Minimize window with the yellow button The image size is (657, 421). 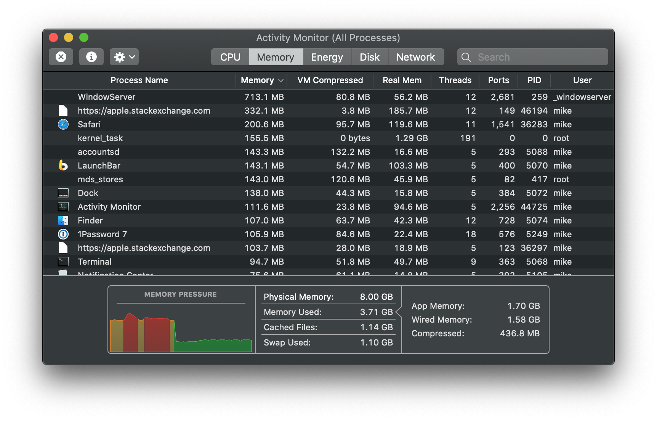pyautogui.click(x=69, y=37)
